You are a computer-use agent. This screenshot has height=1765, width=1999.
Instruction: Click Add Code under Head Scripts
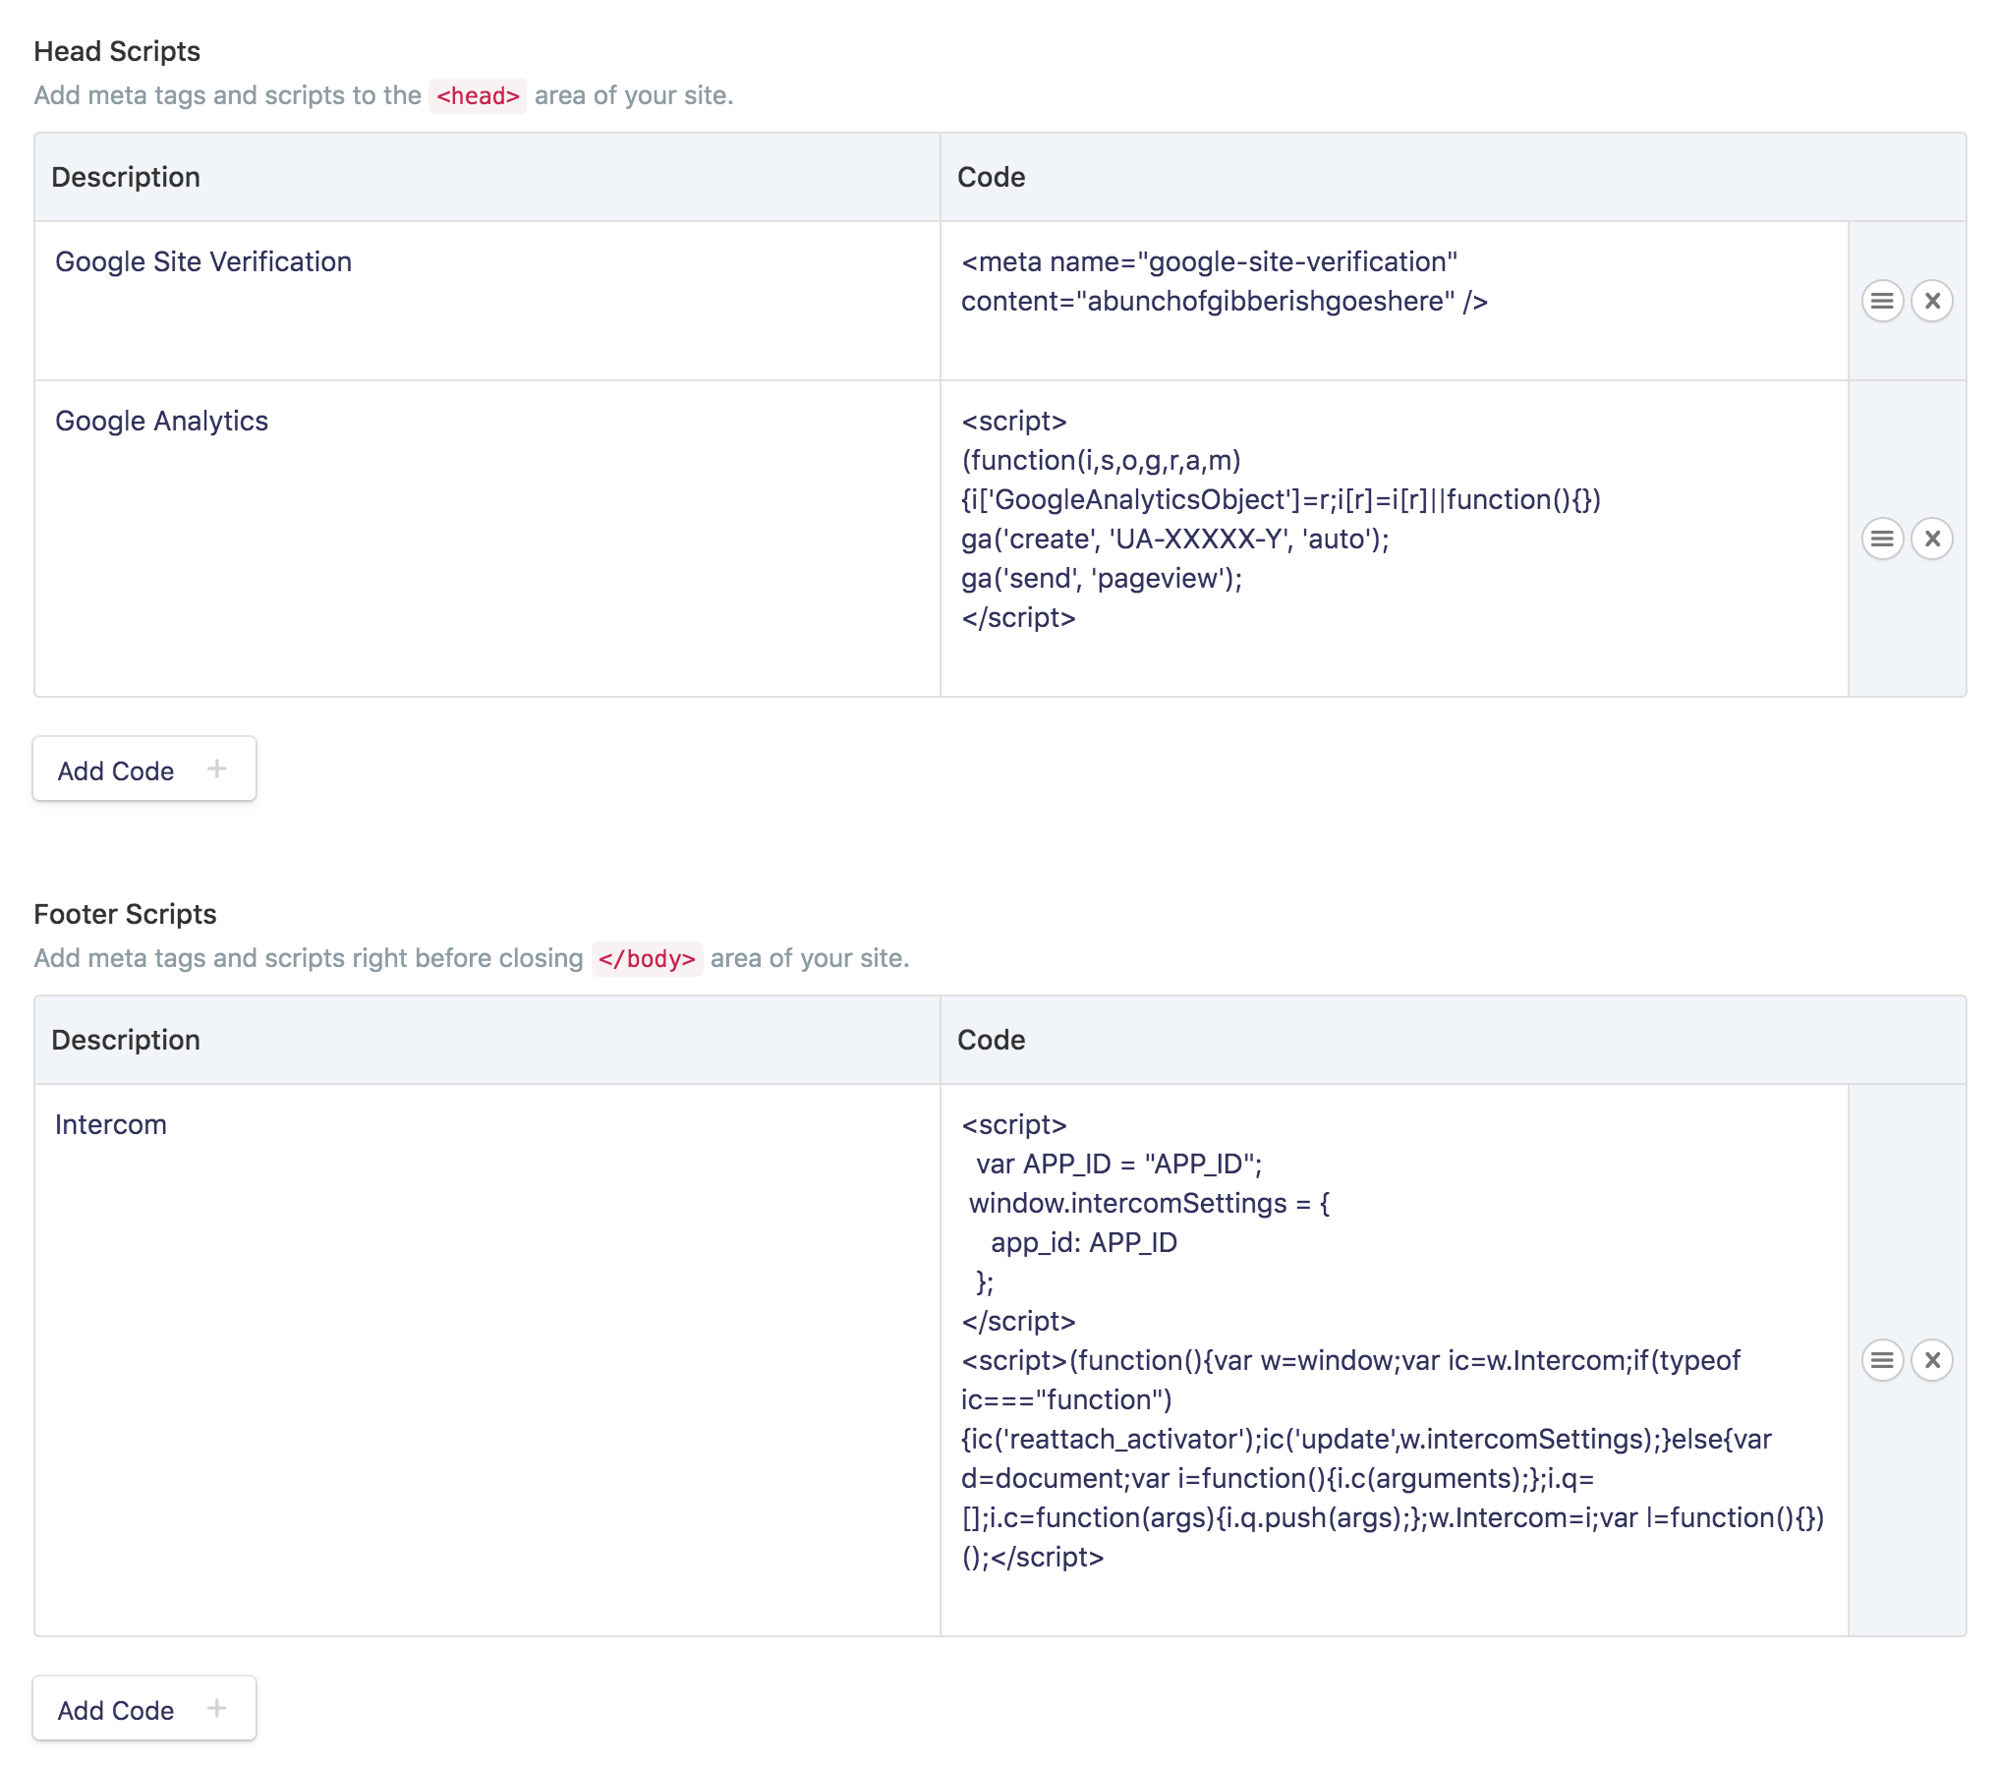click(x=144, y=769)
